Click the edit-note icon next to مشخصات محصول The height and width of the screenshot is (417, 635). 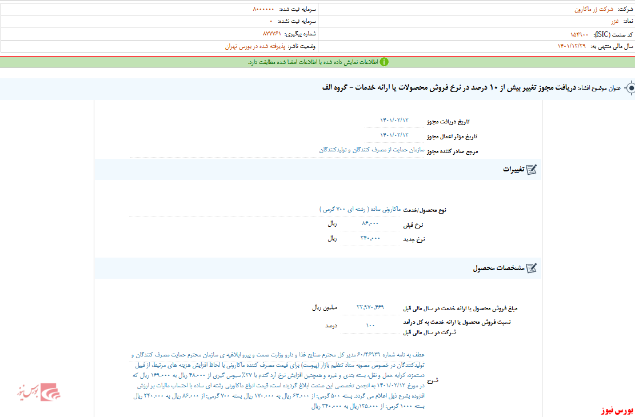[x=531, y=268]
